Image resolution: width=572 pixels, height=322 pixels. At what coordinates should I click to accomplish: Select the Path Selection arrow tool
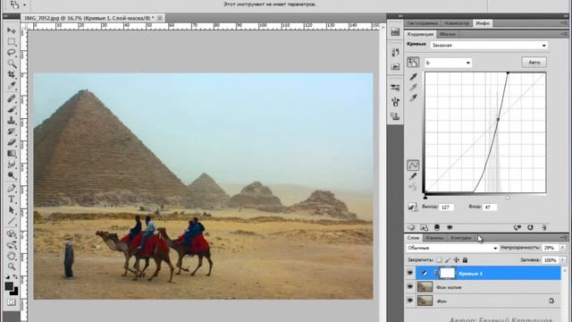pyautogui.click(x=12, y=210)
